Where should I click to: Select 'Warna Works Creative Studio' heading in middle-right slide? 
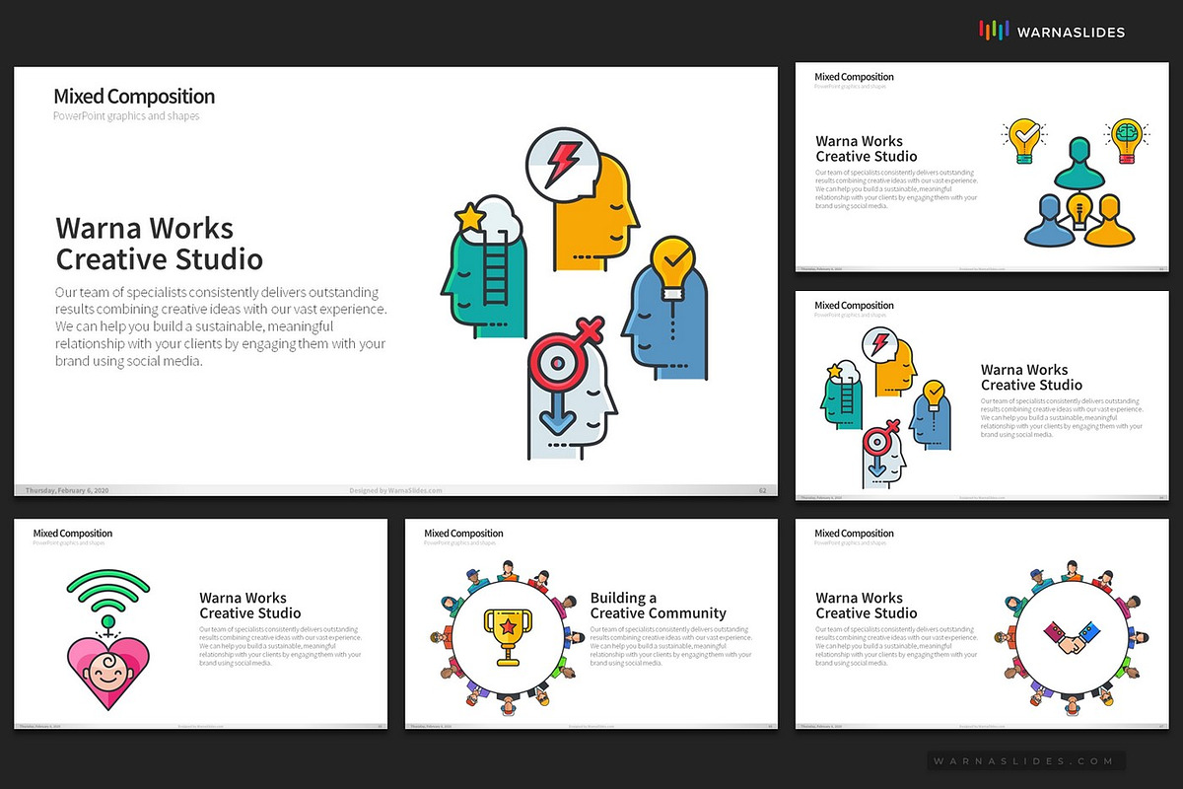(x=1032, y=378)
